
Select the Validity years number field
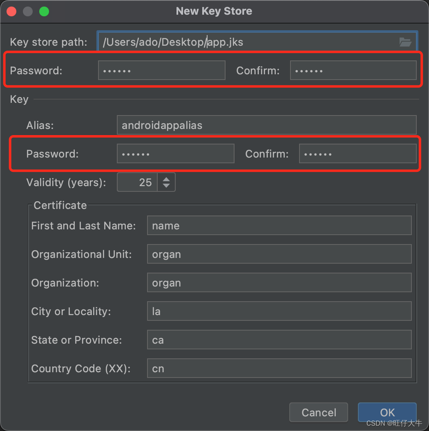point(138,182)
